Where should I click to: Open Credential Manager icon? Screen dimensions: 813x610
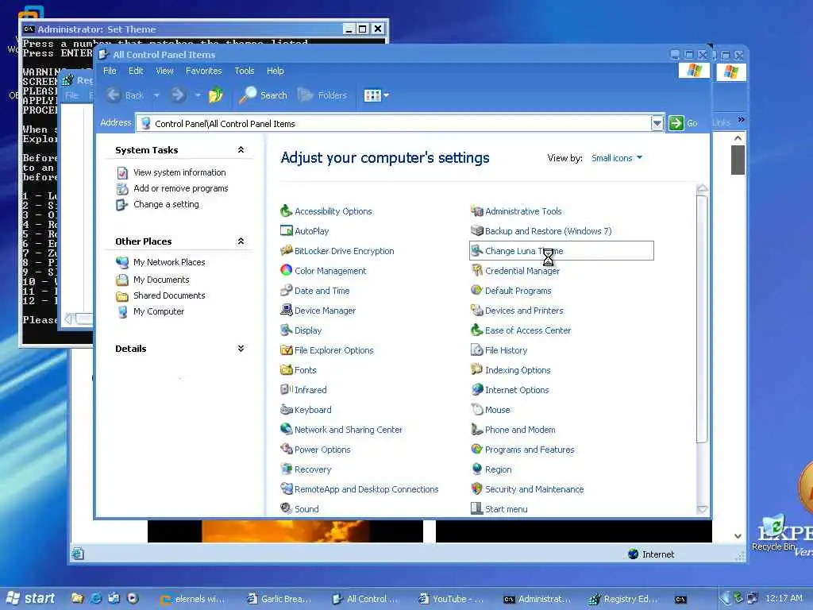tap(477, 270)
